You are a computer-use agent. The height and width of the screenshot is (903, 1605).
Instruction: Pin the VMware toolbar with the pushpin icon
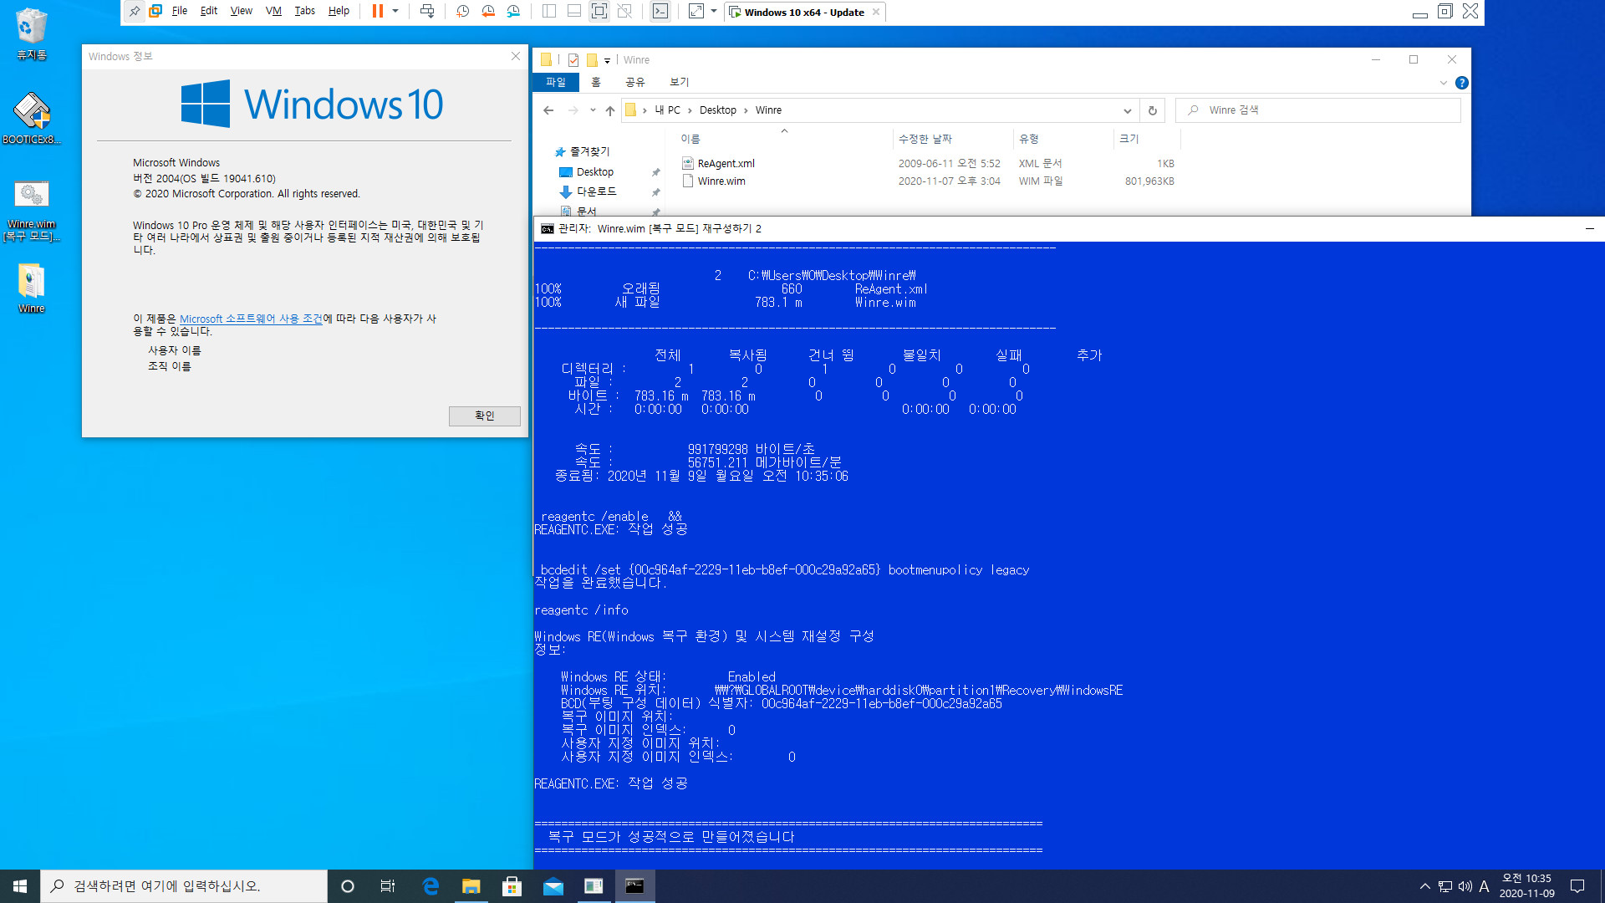(x=134, y=11)
